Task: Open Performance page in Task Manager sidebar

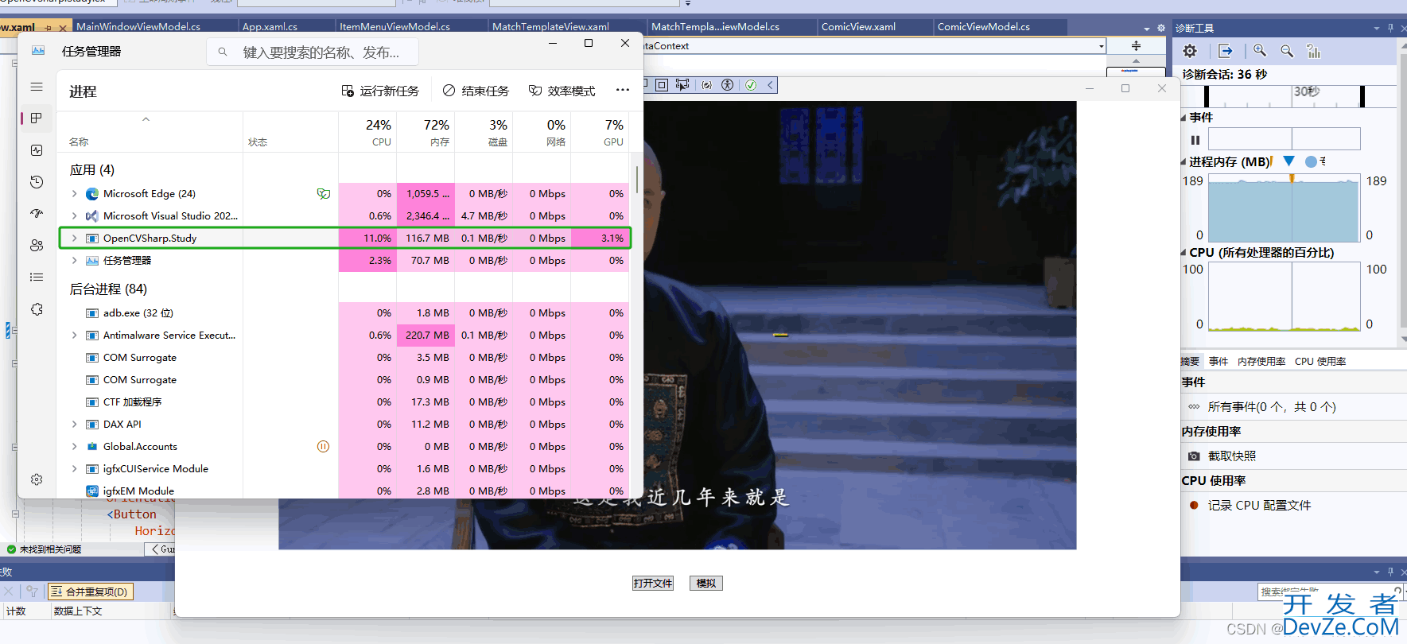Action: tap(37, 150)
